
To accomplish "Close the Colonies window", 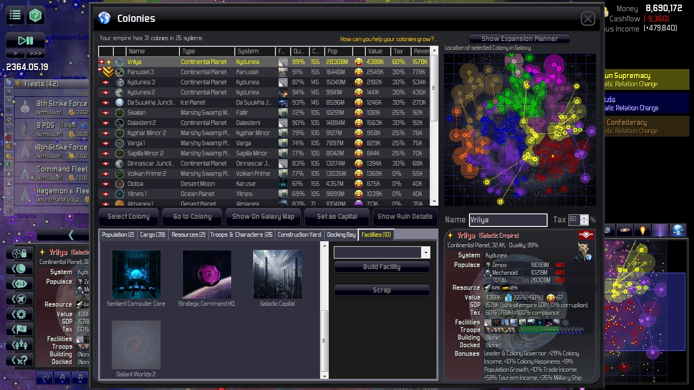I will (588, 19).
